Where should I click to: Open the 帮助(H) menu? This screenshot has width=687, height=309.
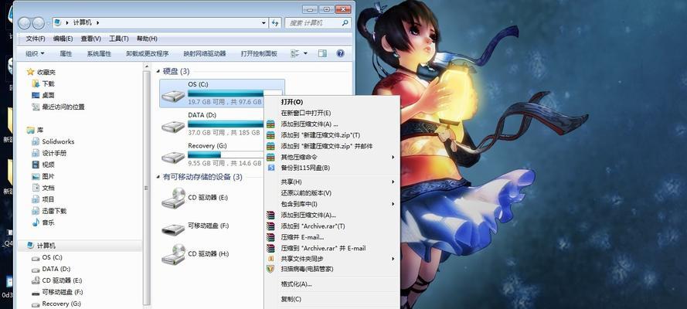pyautogui.click(x=147, y=39)
